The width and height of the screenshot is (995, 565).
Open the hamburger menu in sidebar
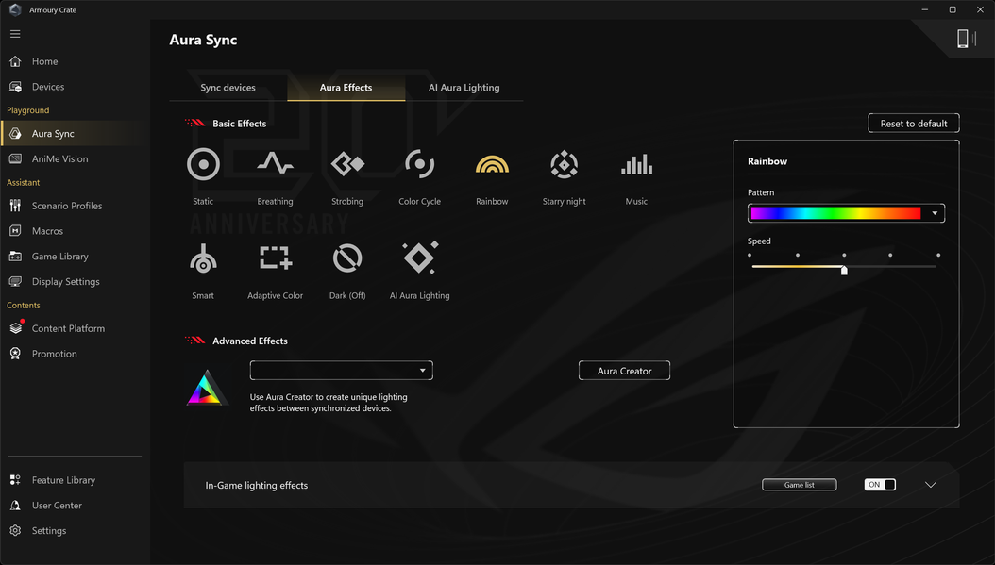pos(15,34)
